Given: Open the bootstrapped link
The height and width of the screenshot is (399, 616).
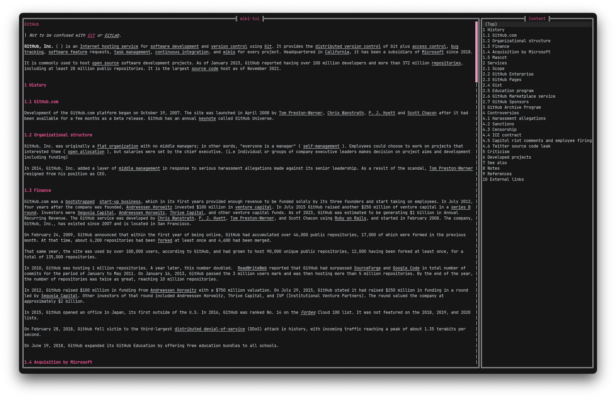Looking at the screenshot, I should pyautogui.click(x=80, y=202).
